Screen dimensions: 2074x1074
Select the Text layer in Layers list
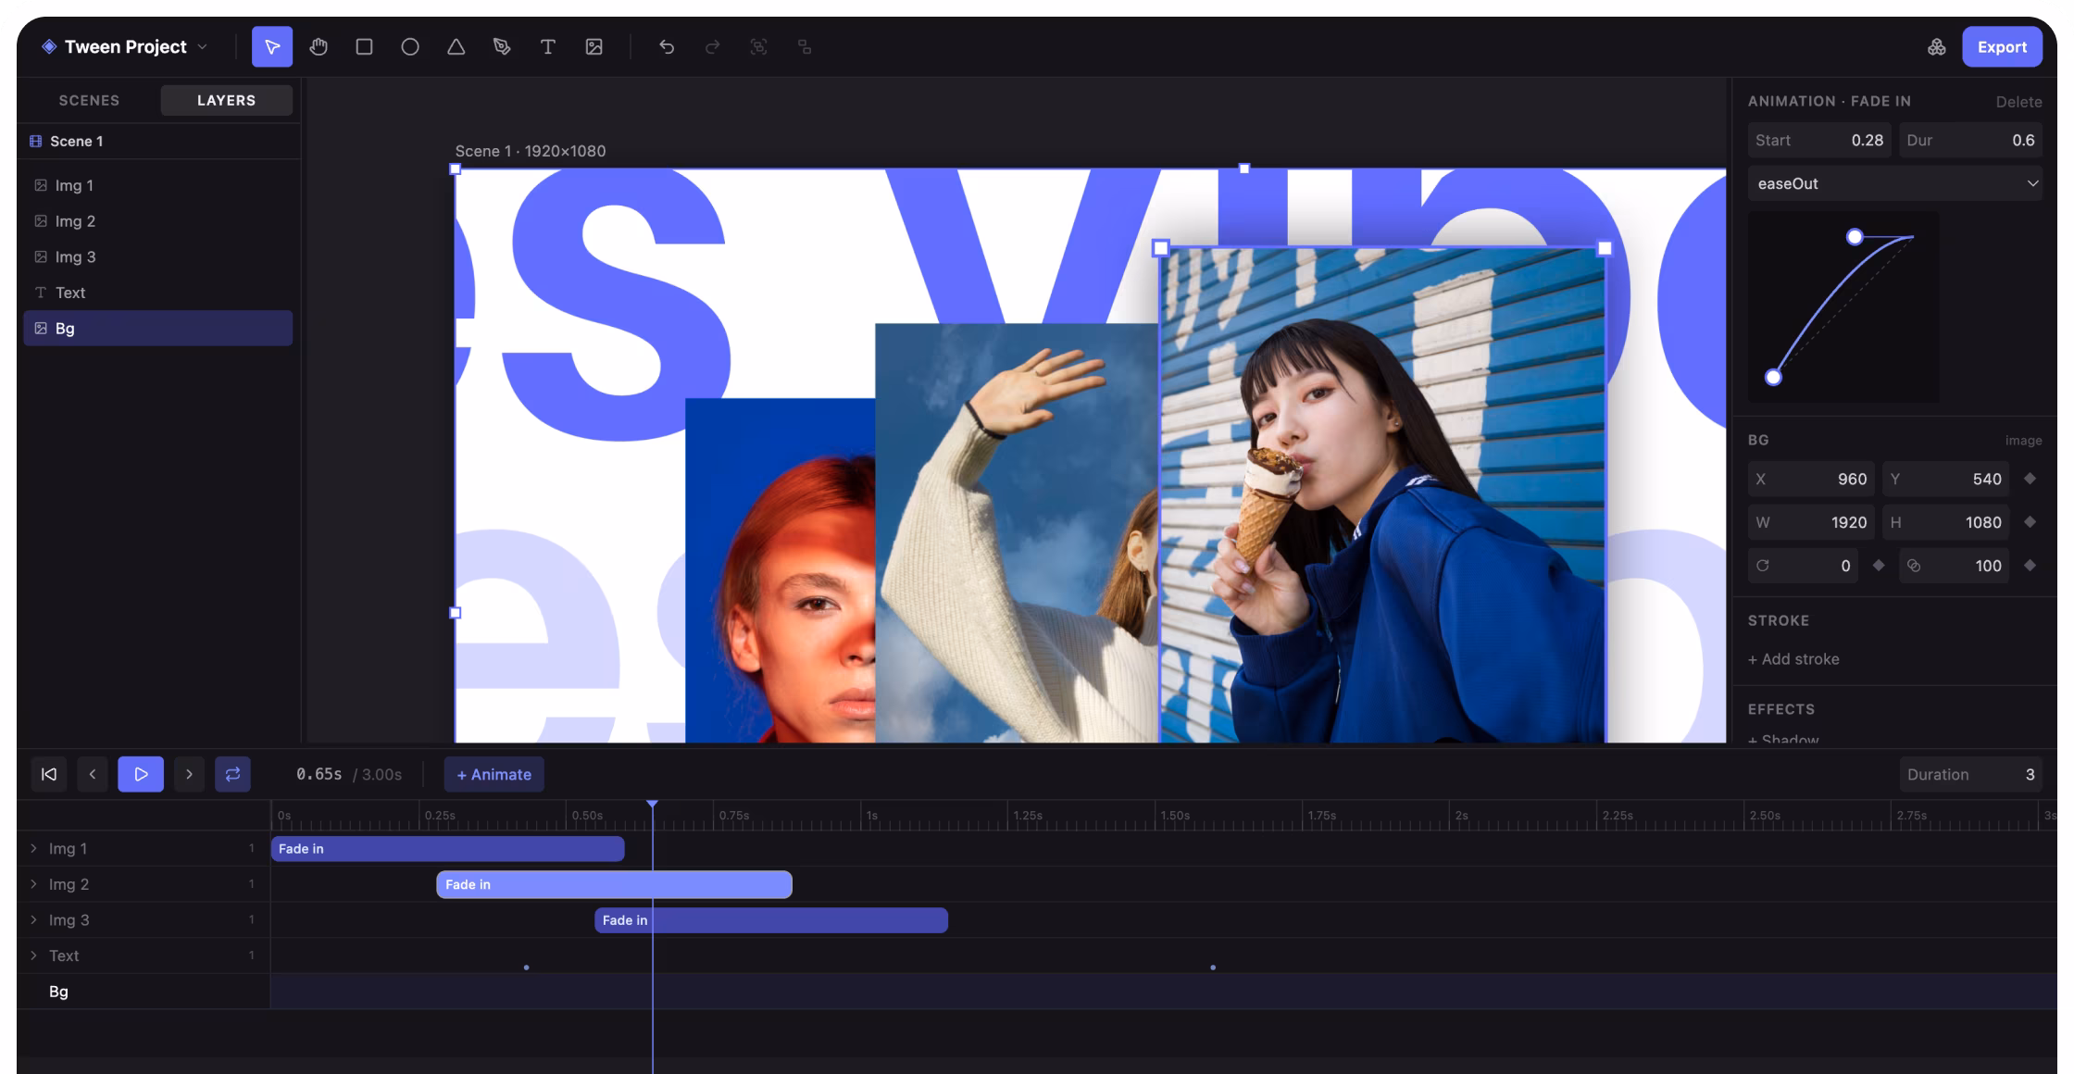coord(158,293)
